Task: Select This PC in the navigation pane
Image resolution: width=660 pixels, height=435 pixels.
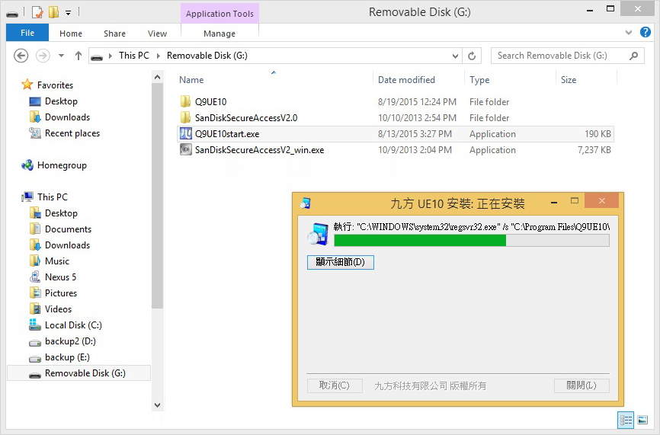Action: (x=52, y=197)
